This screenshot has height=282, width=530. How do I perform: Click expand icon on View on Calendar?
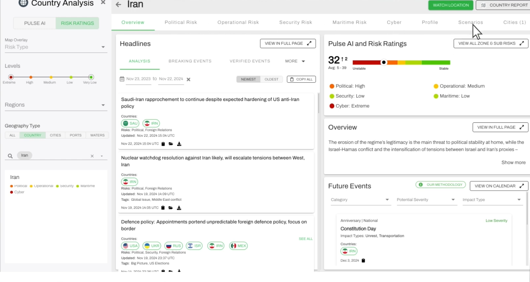522,186
